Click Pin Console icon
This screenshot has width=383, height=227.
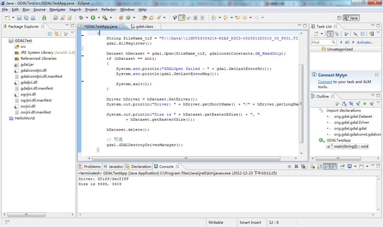[x=343, y=167]
